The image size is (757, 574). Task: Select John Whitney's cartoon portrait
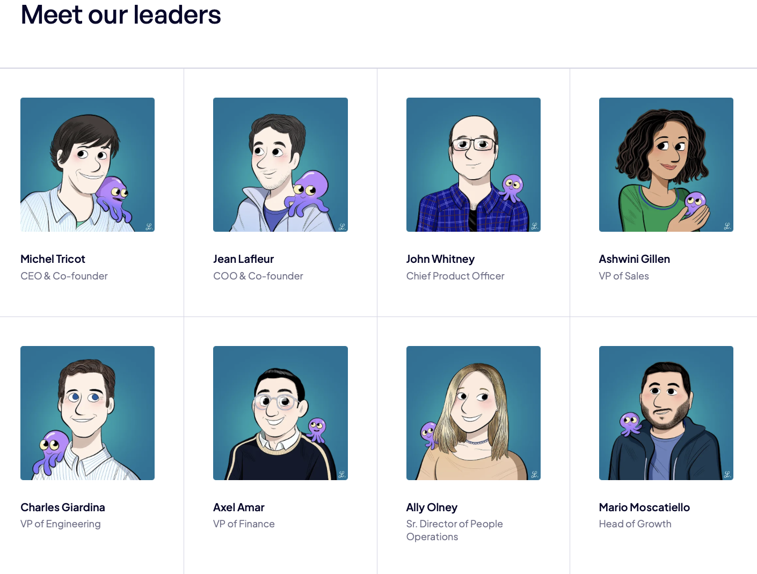pyautogui.click(x=474, y=165)
